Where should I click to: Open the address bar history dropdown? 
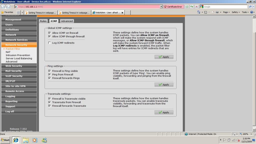coord(161,7)
